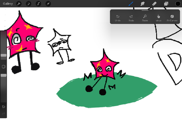Open the Layers panel

166,4
